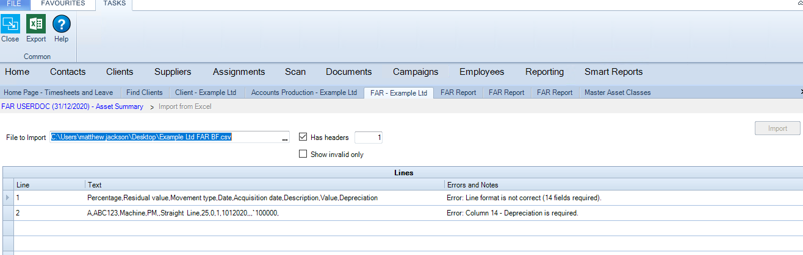Viewport: 803px width, 255px height.
Task: Click 'Line format is not correct' error cell
Action: click(624, 198)
